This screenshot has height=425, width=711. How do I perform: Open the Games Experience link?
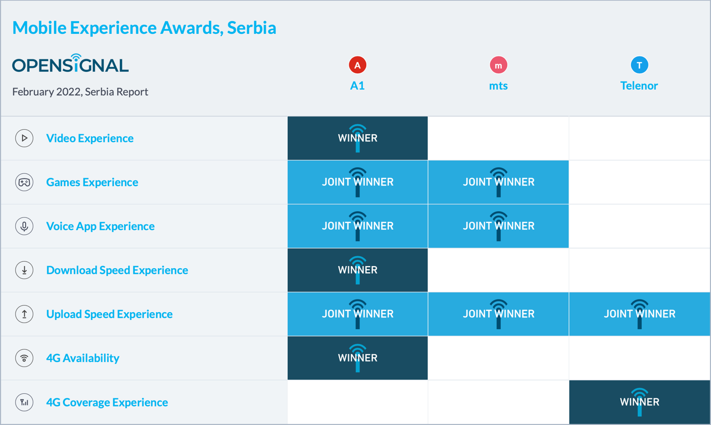point(92,183)
